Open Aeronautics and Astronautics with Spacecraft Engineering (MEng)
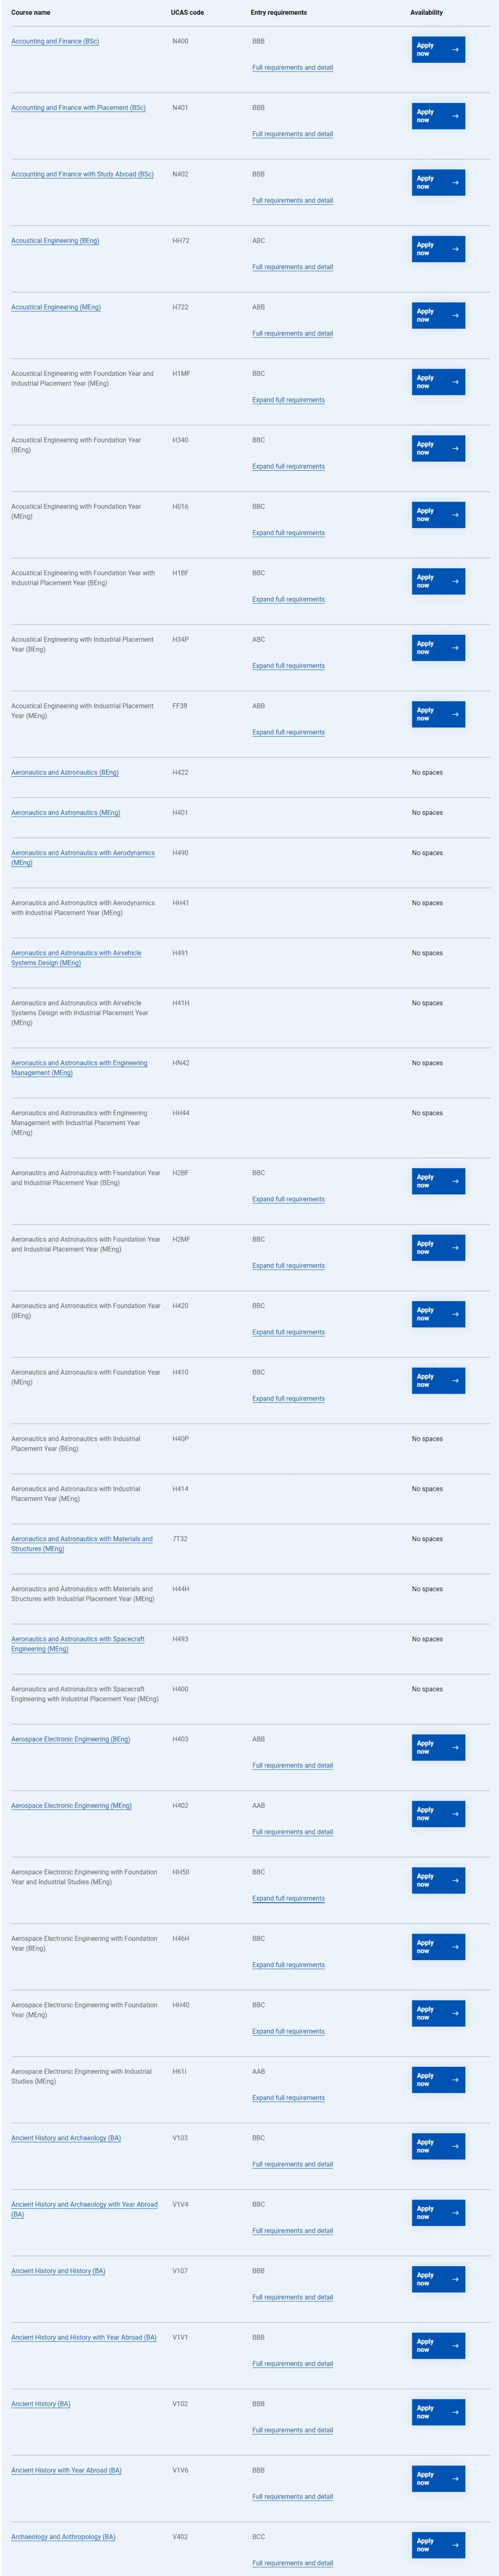The image size is (499, 2576). coord(78,1644)
